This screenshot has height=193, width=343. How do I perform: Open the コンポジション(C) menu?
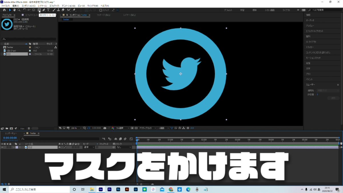[x=29, y=6]
